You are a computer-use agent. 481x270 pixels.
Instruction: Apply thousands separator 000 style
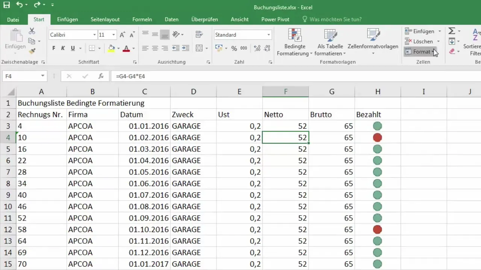pos(244,48)
